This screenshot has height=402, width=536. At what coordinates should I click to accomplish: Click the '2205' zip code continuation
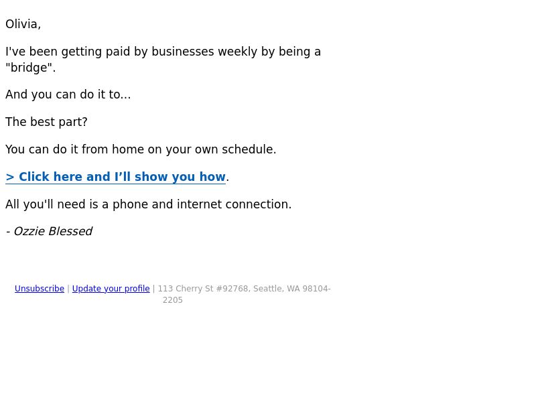pos(173,300)
